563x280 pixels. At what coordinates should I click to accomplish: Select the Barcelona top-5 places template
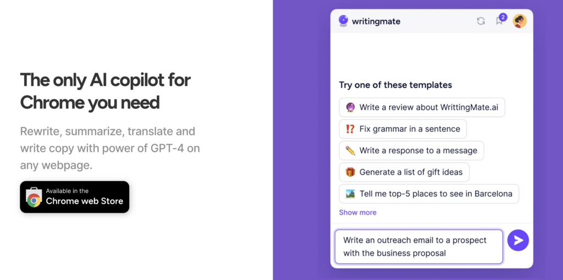429,194
